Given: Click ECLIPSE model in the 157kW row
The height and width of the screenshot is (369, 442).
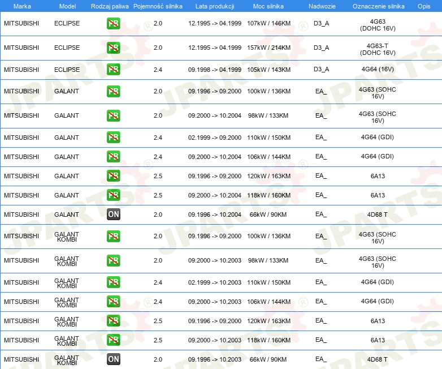Looking at the screenshot, I should coord(67,48).
